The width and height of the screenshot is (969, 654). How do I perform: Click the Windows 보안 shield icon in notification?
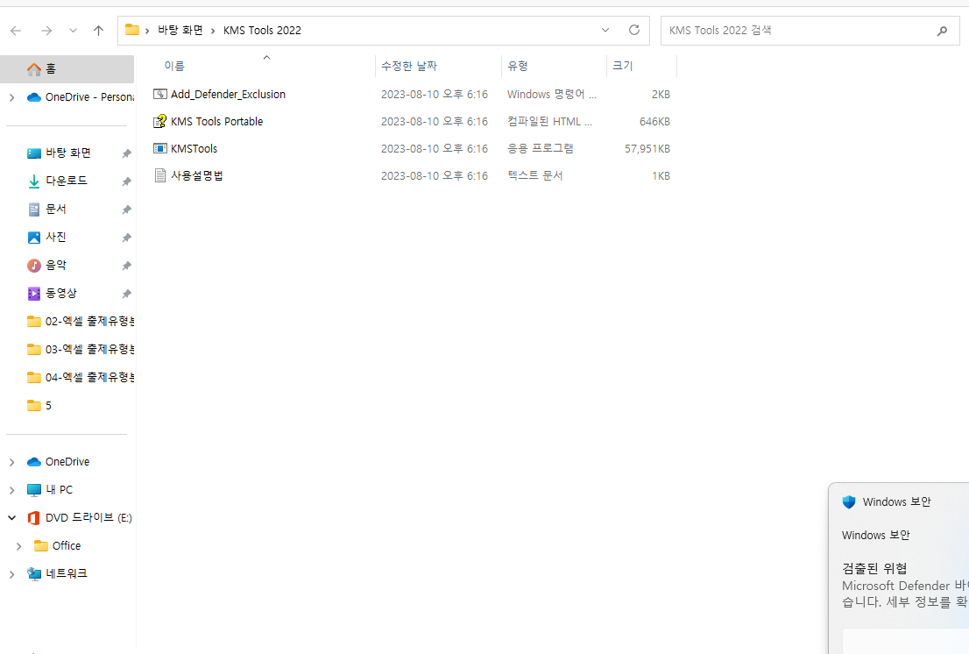(x=849, y=502)
